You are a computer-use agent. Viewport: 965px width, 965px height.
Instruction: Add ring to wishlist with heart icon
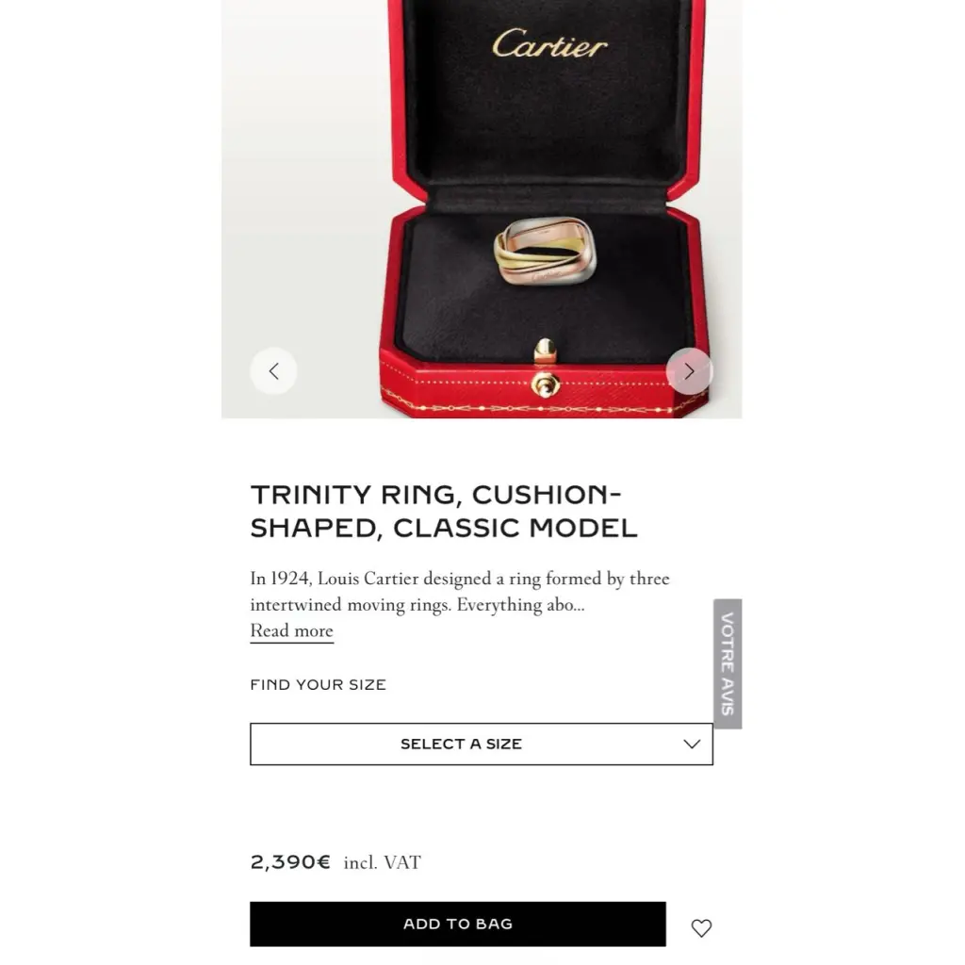(701, 927)
